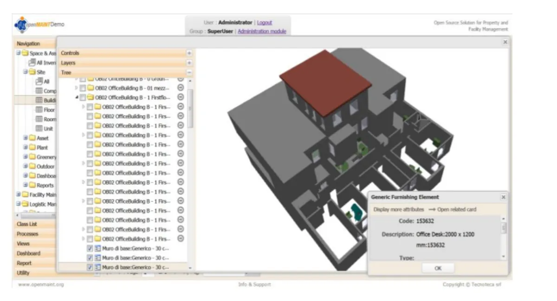Click the arrow icon on the 1 Firstfloor row
Image resolution: width=557 pixels, height=301 pixels.
(x=181, y=97)
